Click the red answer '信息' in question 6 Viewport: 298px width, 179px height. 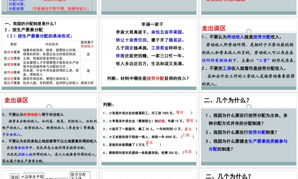pyautogui.click(x=188, y=152)
